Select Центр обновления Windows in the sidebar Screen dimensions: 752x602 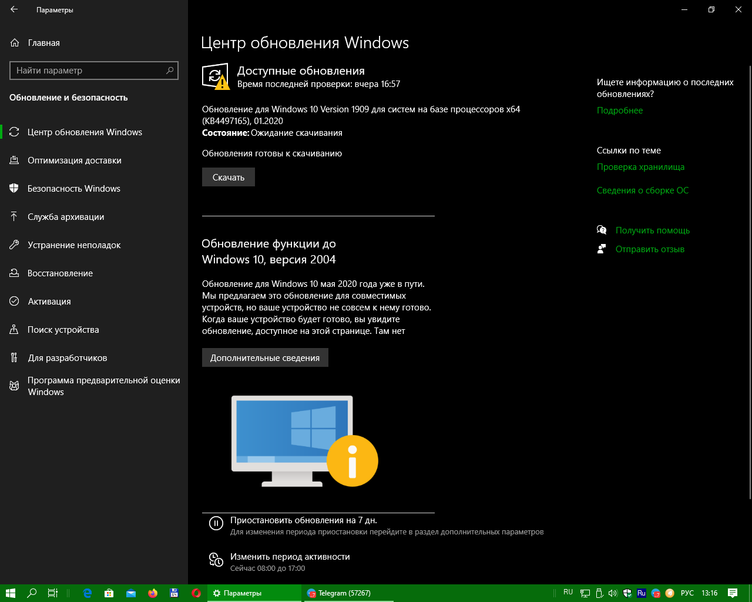94,132
